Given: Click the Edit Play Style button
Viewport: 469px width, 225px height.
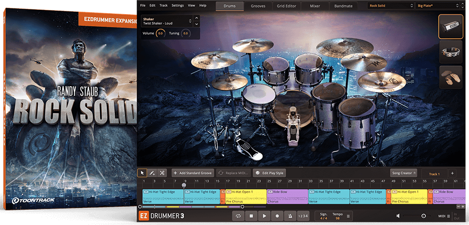Looking at the screenshot, I should 270,173.
